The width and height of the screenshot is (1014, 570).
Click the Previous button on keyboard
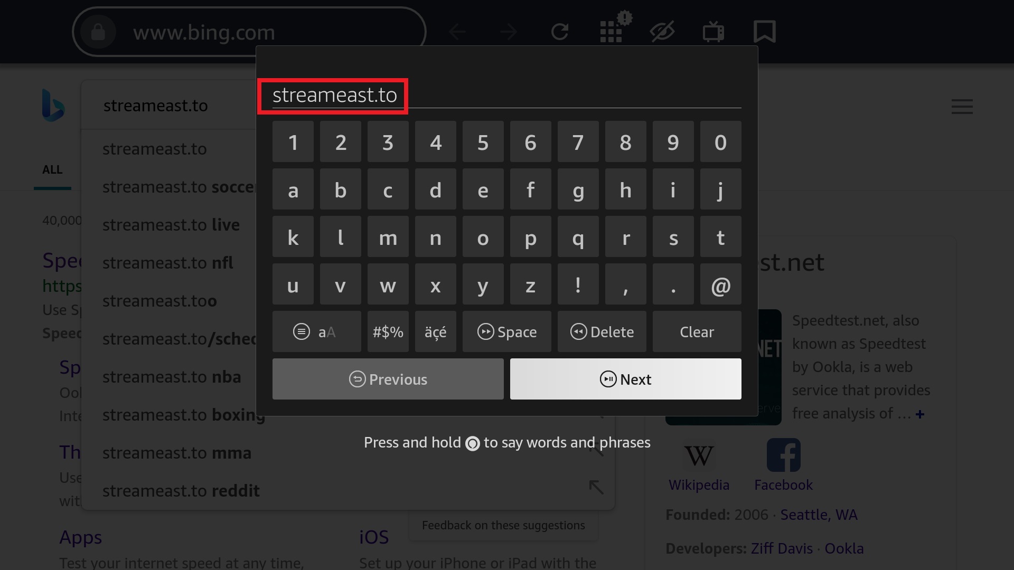pyautogui.click(x=388, y=378)
